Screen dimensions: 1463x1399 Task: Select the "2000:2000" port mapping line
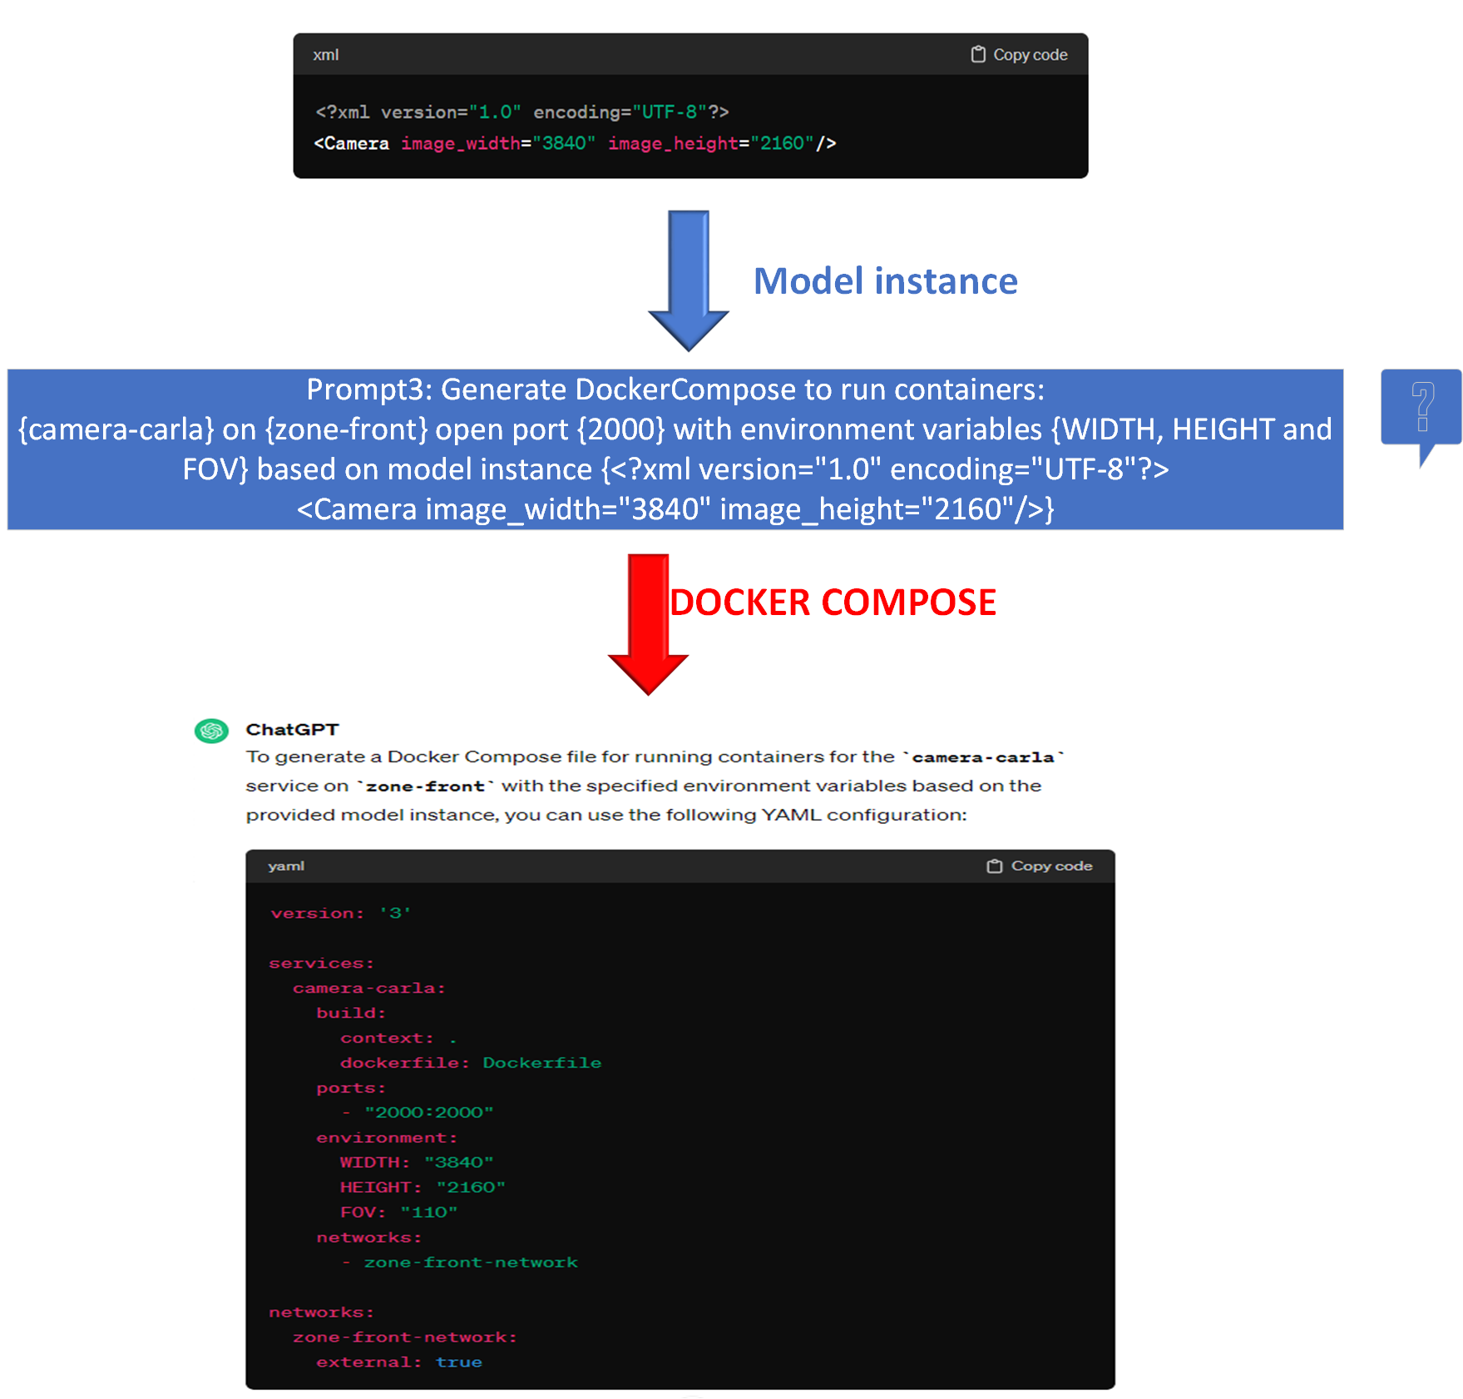click(x=418, y=1113)
